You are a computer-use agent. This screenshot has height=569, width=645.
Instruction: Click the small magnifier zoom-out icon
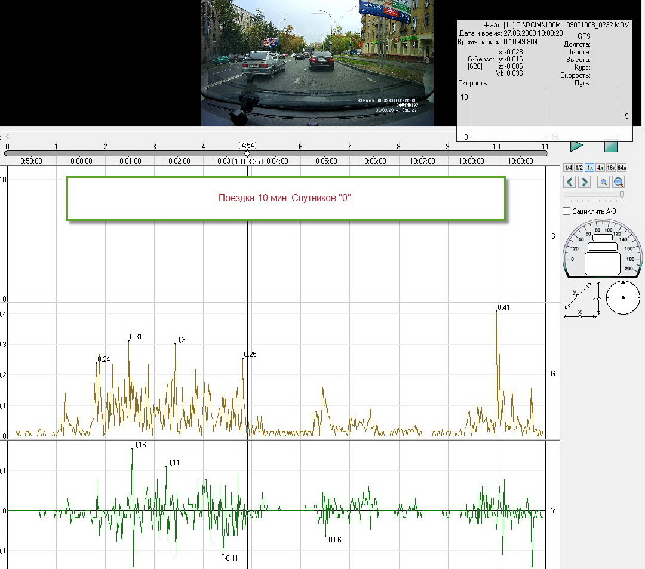coord(604,182)
